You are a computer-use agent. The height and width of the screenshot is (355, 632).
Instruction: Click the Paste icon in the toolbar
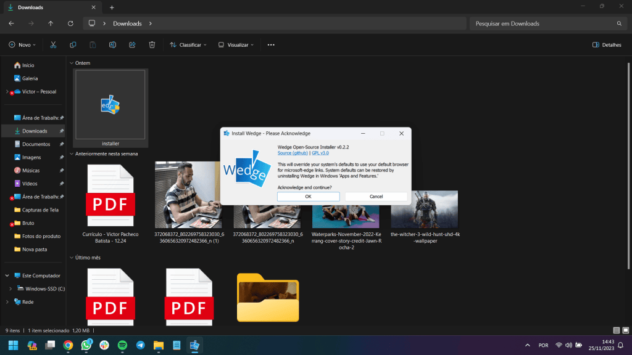(93, 44)
